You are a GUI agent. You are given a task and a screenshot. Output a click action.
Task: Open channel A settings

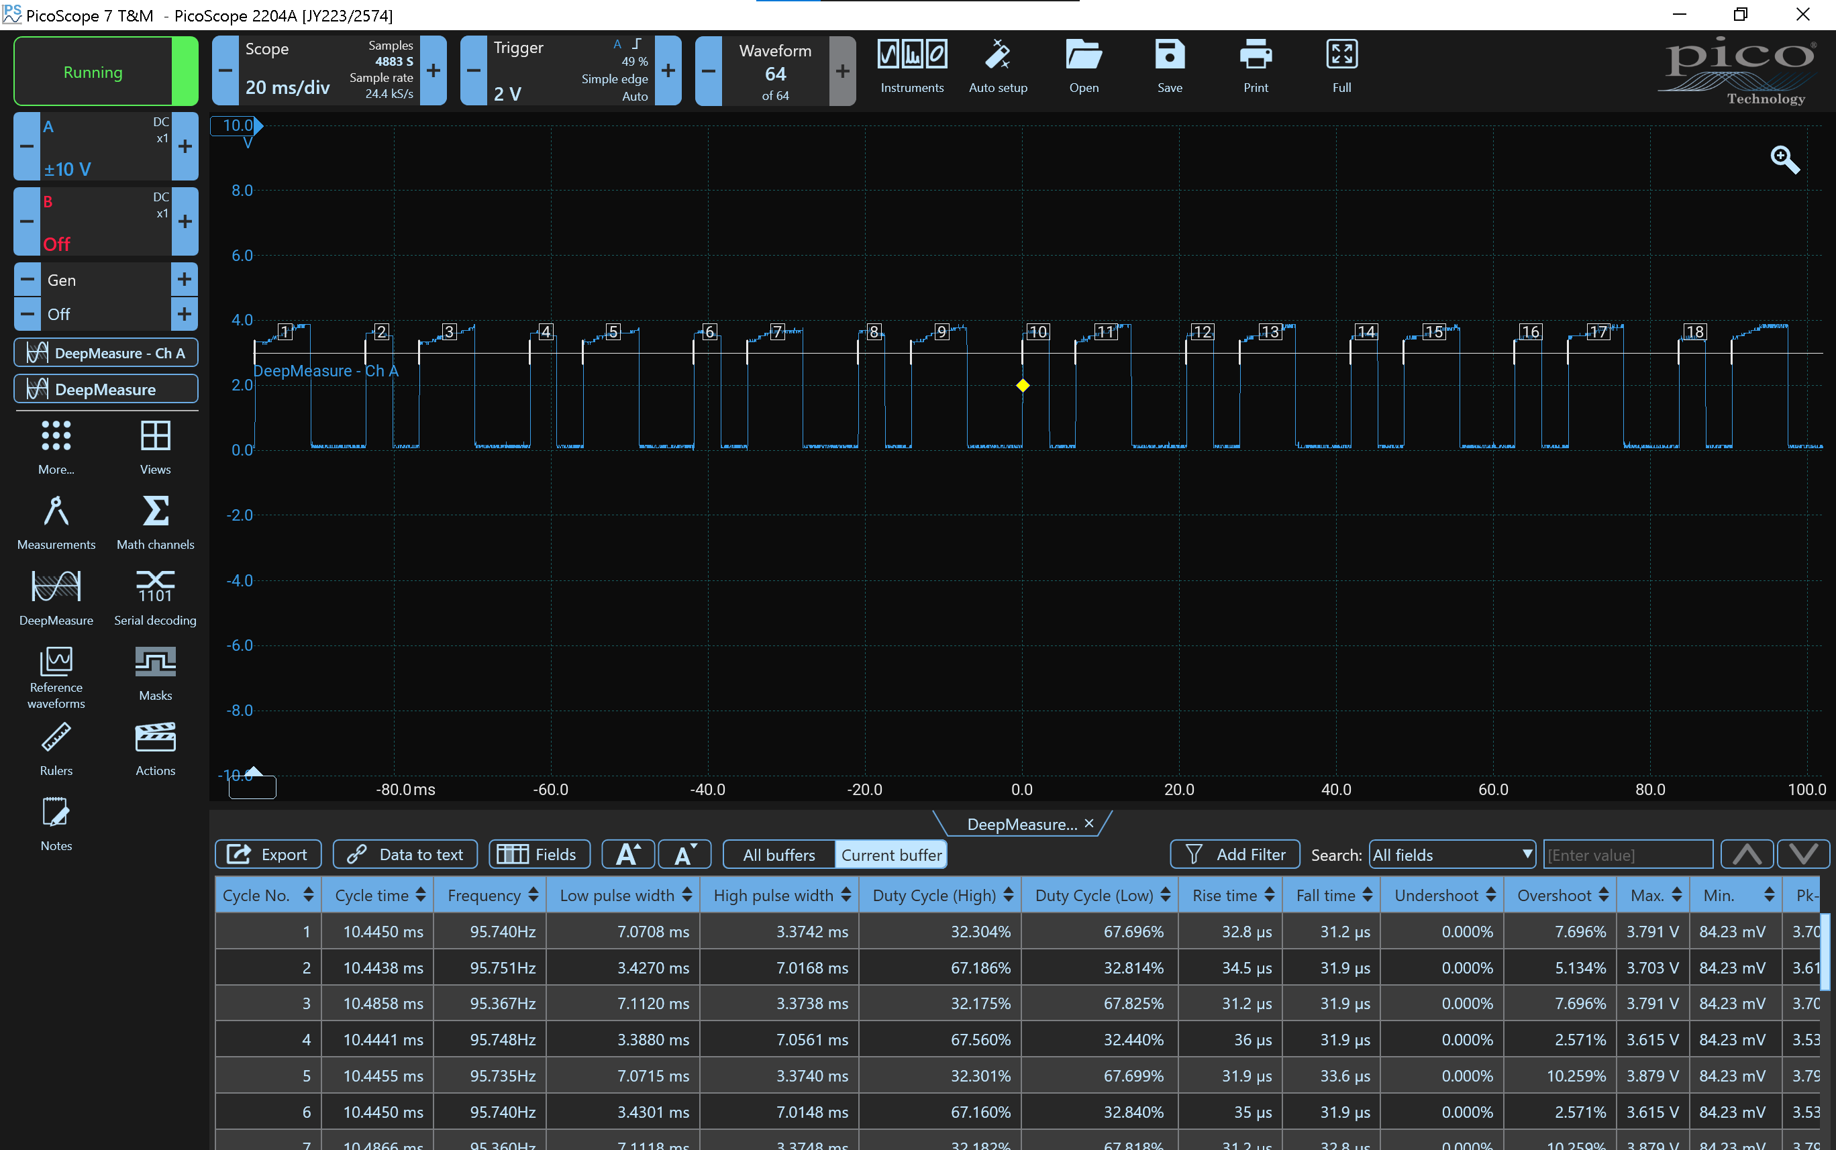tap(106, 147)
